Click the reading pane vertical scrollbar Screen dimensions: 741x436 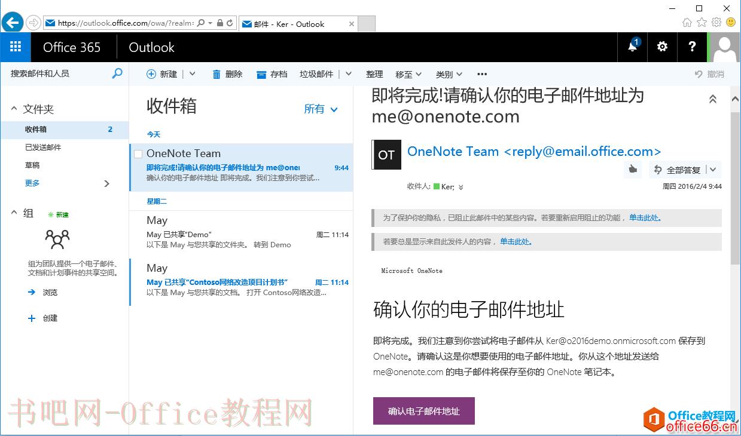pyautogui.click(x=736, y=188)
